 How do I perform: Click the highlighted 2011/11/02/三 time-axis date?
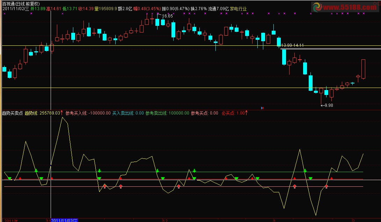click(x=64, y=221)
